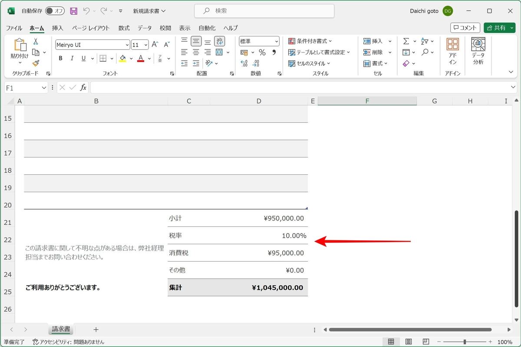This screenshot has height=347, width=521.
Task: Increase decimal places
Action: pyautogui.click(x=244, y=63)
